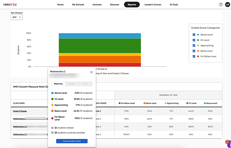Click the orange Below Level dot in popup
The image size is (231, 148).
[x=52, y=111]
